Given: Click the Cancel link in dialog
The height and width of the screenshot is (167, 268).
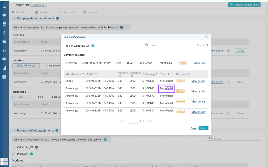Looking at the screenshot, I should tap(194, 128).
